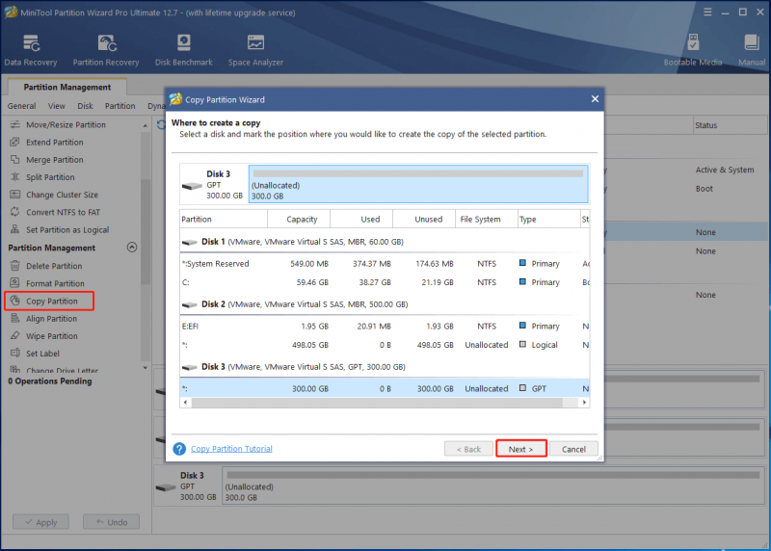Sort by the Used column header
The height and width of the screenshot is (551, 771).
tap(362, 220)
